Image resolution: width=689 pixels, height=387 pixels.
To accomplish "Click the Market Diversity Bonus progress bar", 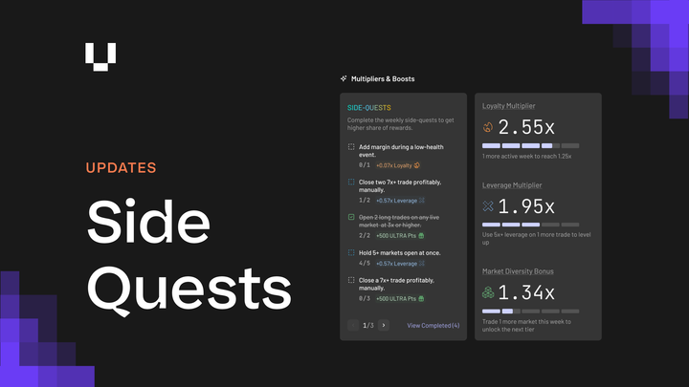I will (x=530, y=312).
